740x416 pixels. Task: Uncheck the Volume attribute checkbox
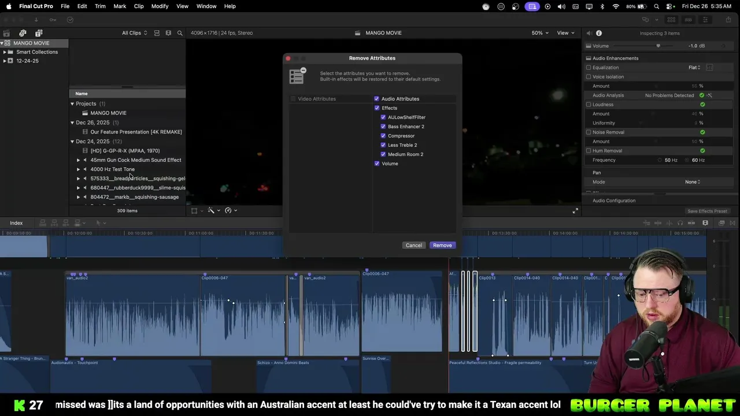(x=377, y=164)
